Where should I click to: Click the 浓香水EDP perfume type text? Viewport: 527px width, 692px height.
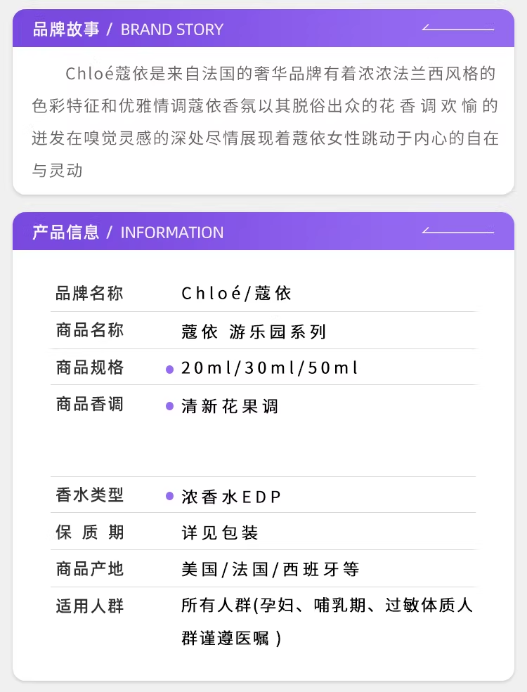[x=231, y=497]
